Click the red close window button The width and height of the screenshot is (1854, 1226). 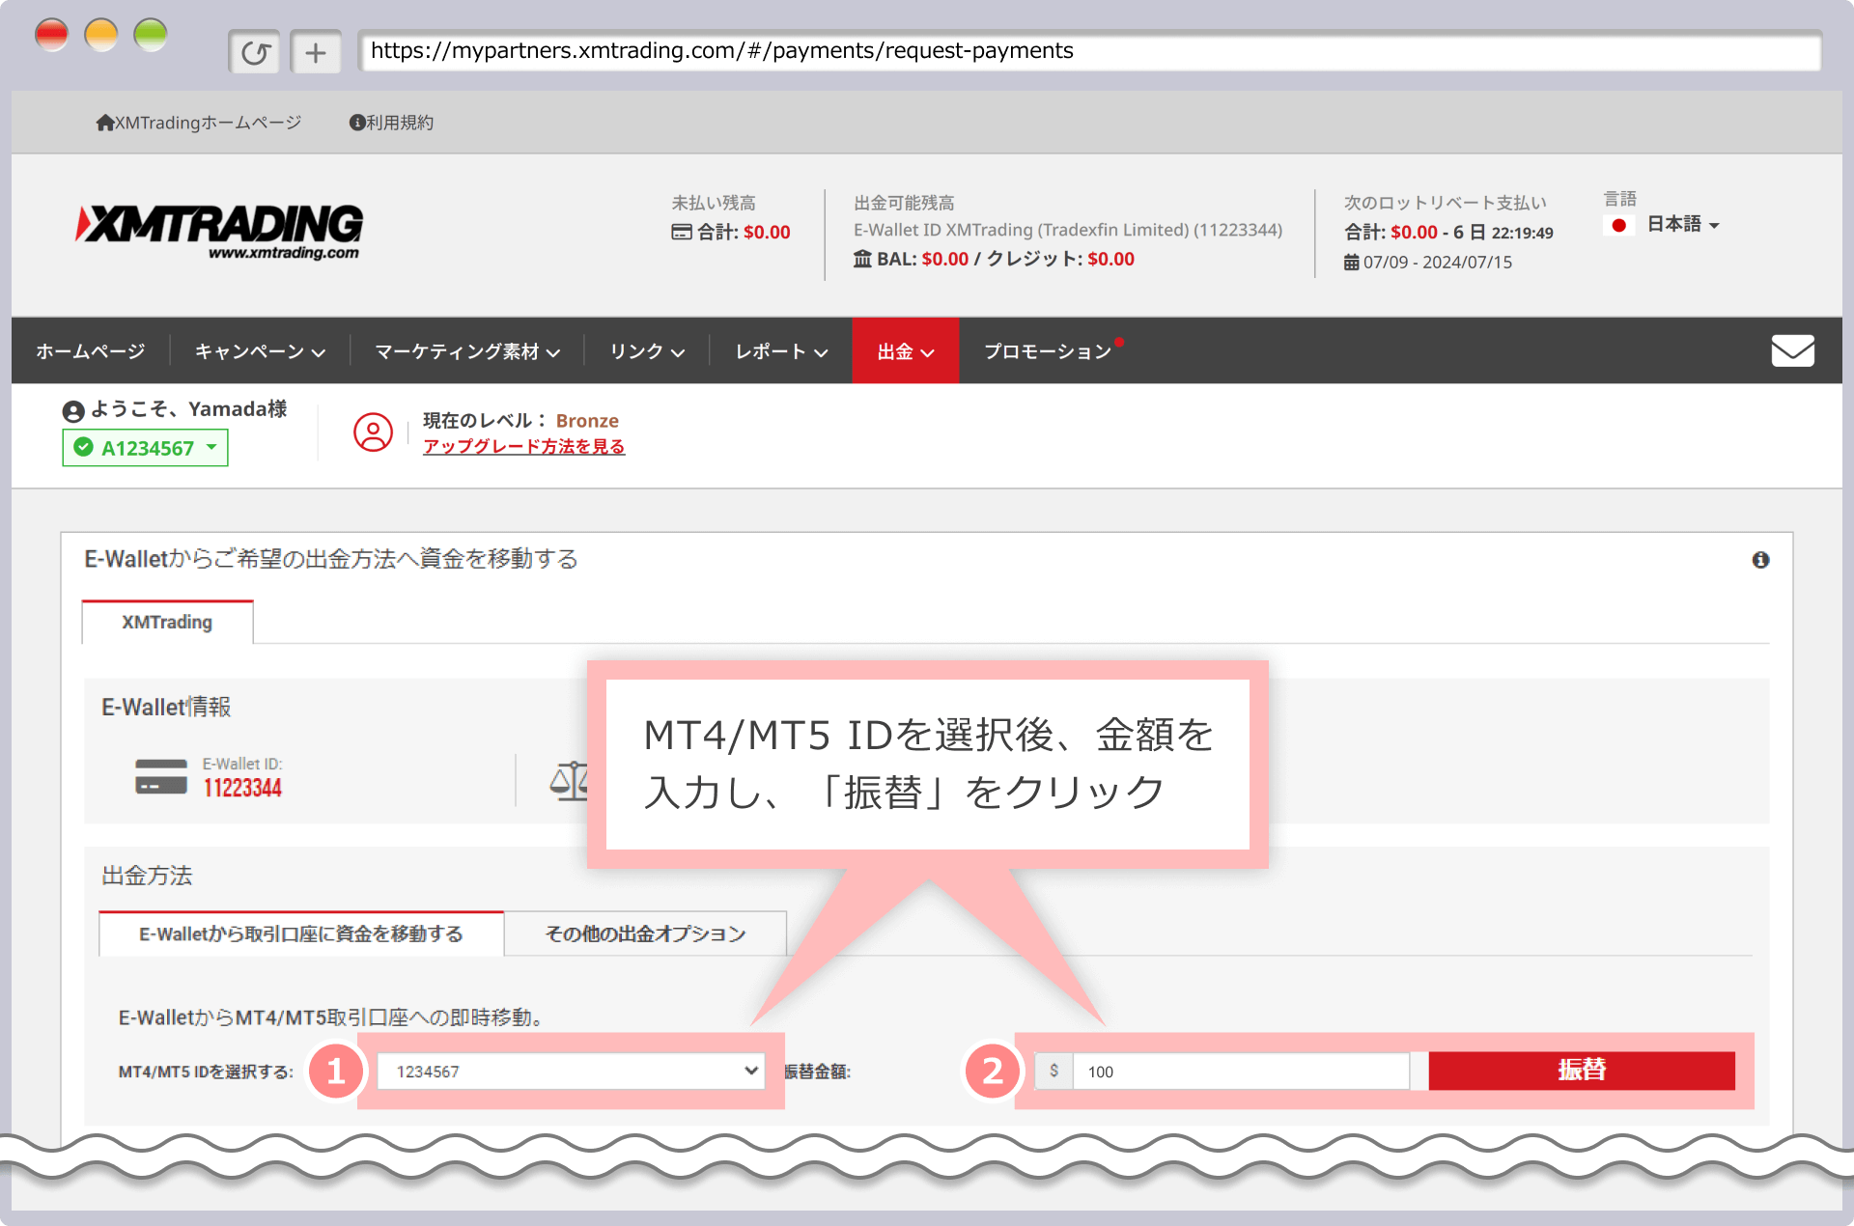(52, 36)
